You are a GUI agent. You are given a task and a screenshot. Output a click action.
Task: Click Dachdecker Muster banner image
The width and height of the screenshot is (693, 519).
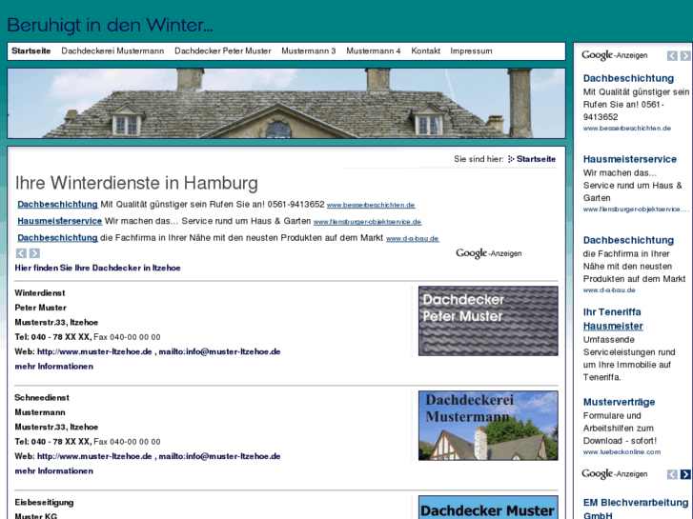[x=488, y=507]
